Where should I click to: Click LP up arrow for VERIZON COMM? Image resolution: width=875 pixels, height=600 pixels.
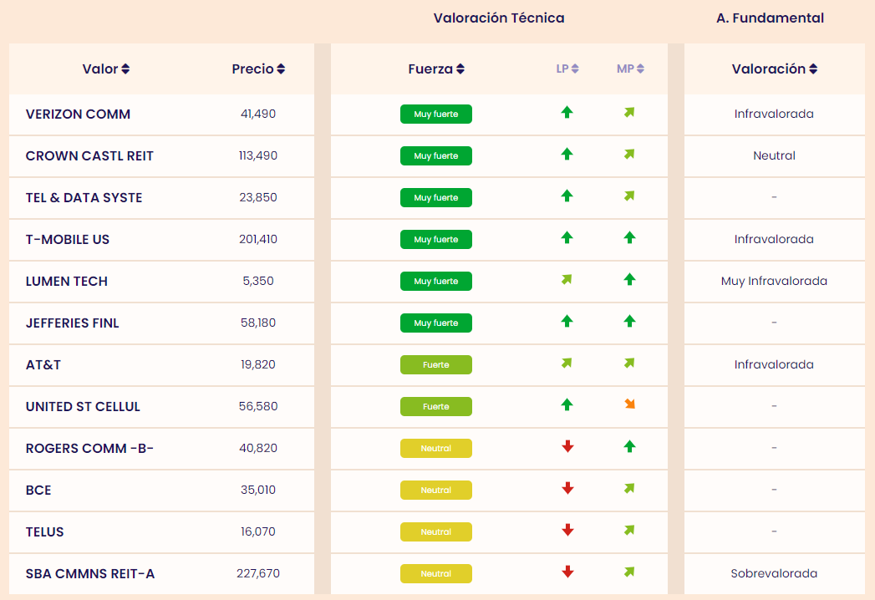(567, 112)
